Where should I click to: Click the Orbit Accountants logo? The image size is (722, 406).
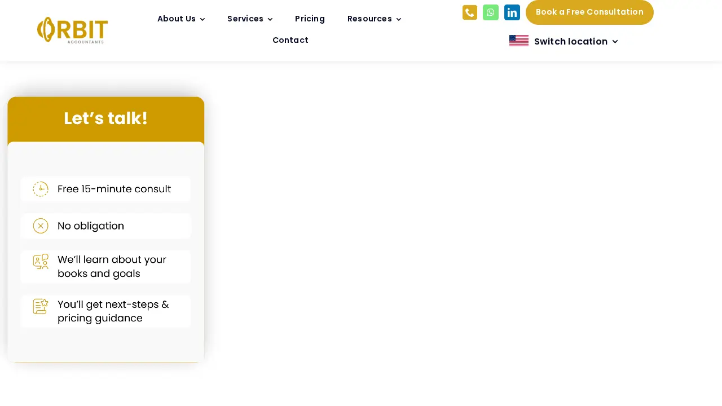[72, 30]
